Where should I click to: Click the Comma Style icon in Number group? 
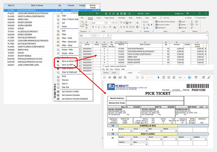151,25
